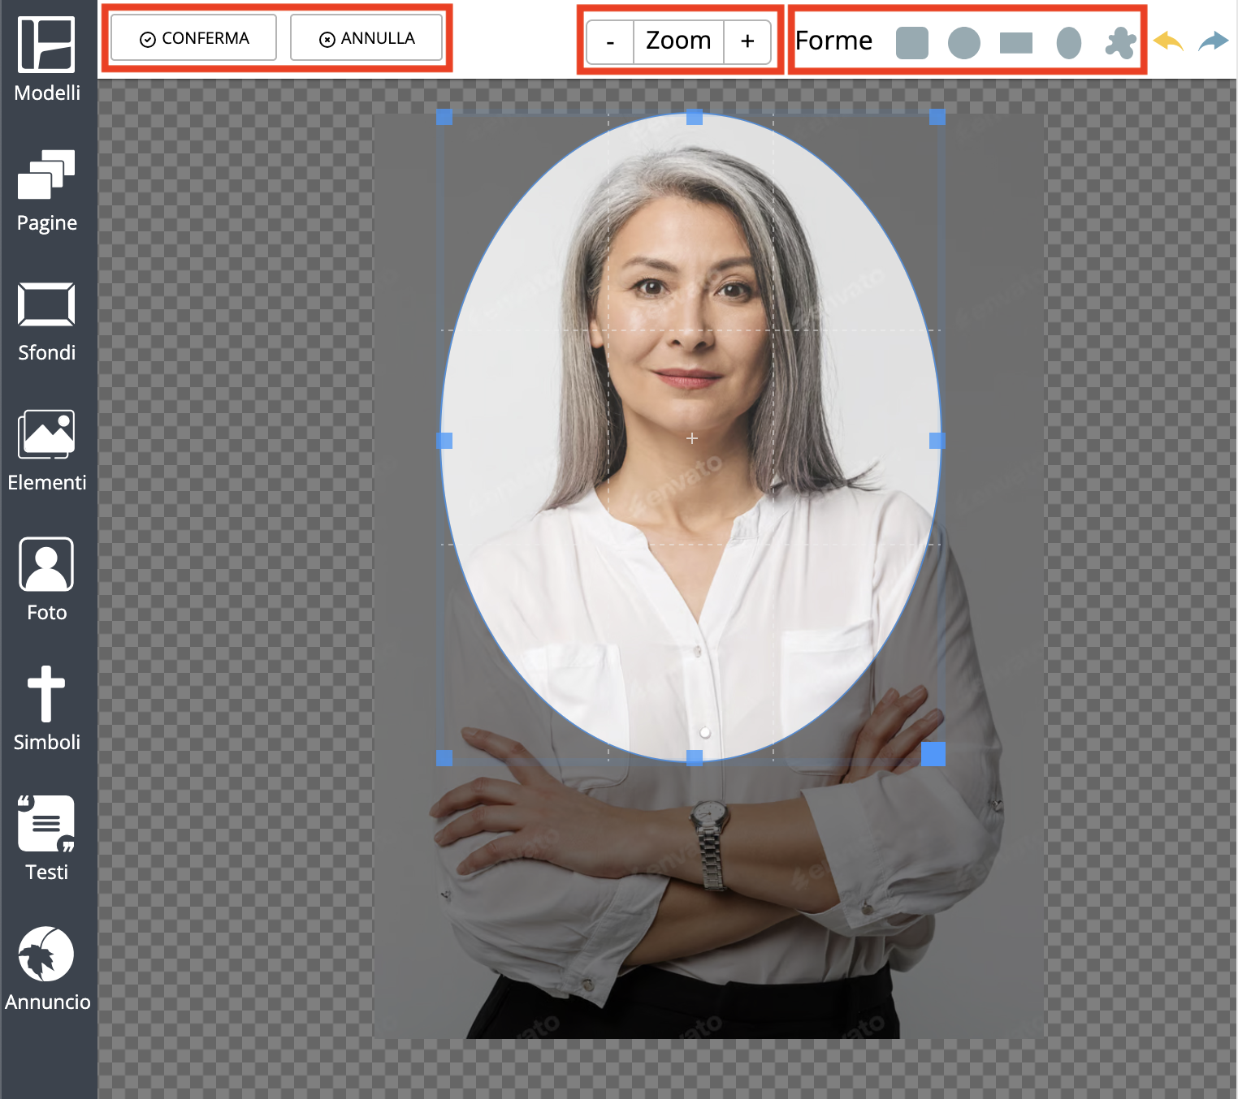Undo with the yellow back arrow

coord(1168,41)
